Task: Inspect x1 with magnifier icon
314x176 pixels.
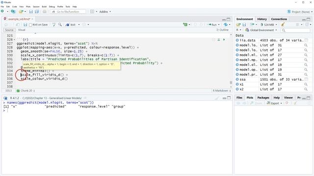Action: click(306, 85)
